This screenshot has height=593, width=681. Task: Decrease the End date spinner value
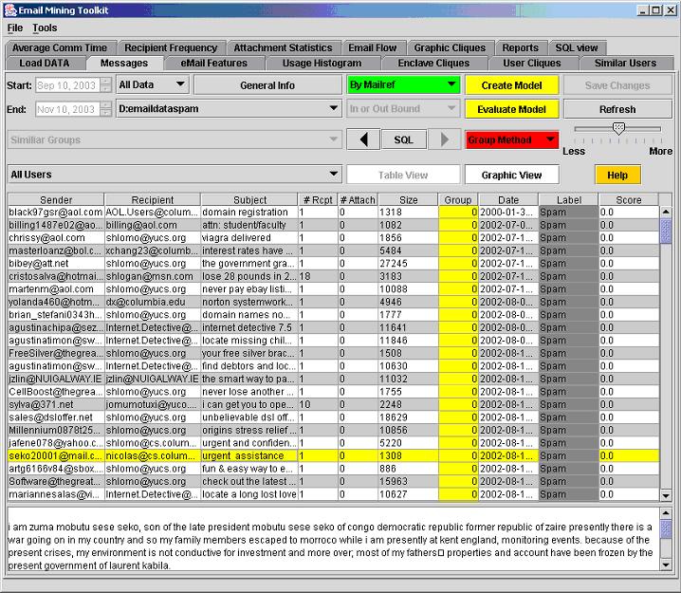click(x=106, y=114)
